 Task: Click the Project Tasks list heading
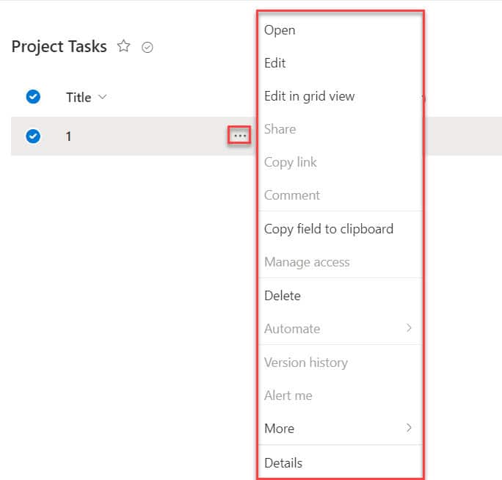pyautogui.click(x=59, y=47)
